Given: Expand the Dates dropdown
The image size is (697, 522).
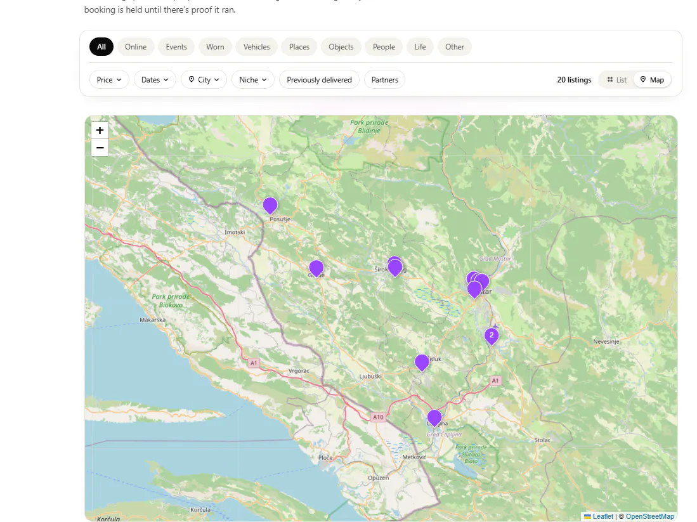Looking at the screenshot, I should pos(155,79).
